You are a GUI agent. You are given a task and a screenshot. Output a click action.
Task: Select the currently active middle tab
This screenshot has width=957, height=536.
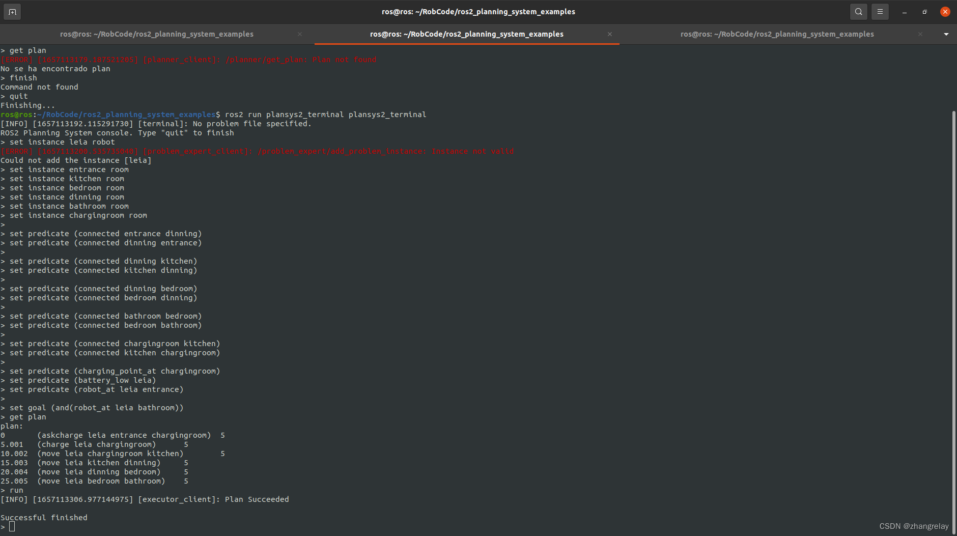pos(466,34)
